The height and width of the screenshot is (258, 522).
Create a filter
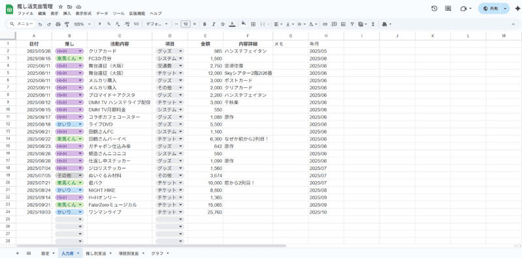[x=352, y=24]
